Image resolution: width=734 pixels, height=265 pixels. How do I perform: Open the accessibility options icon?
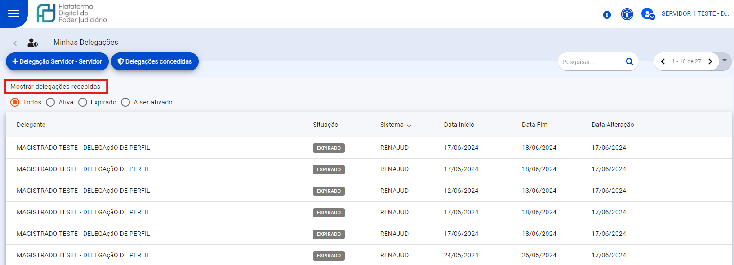pyautogui.click(x=627, y=14)
